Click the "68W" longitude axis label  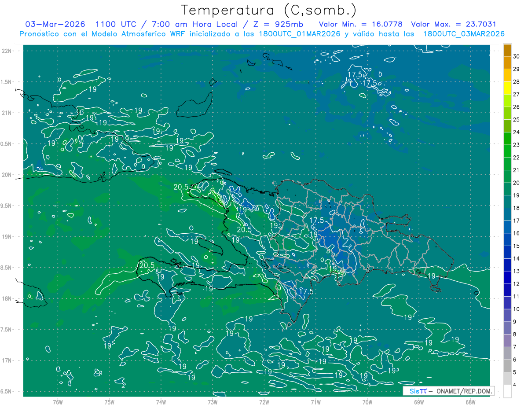(470, 402)
